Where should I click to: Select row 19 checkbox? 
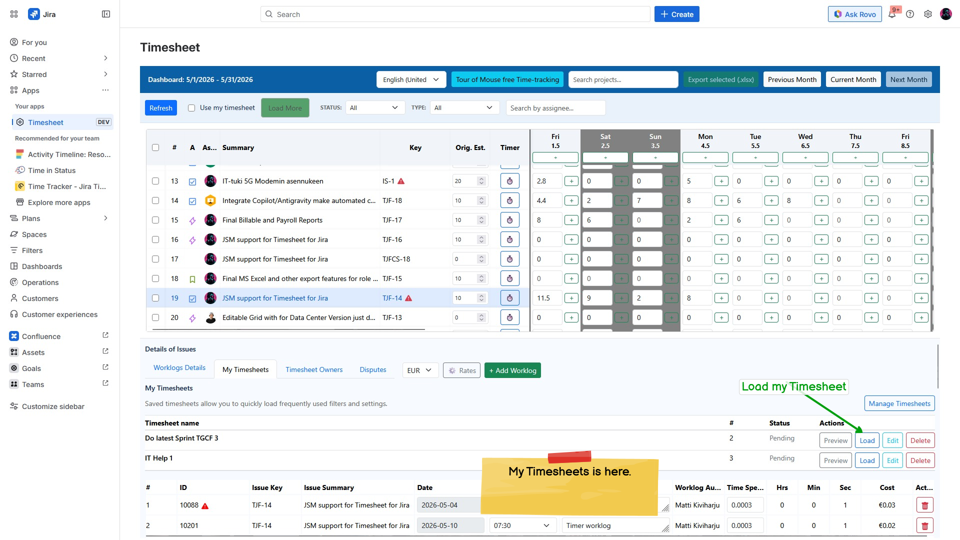click(x=155, y=298)
